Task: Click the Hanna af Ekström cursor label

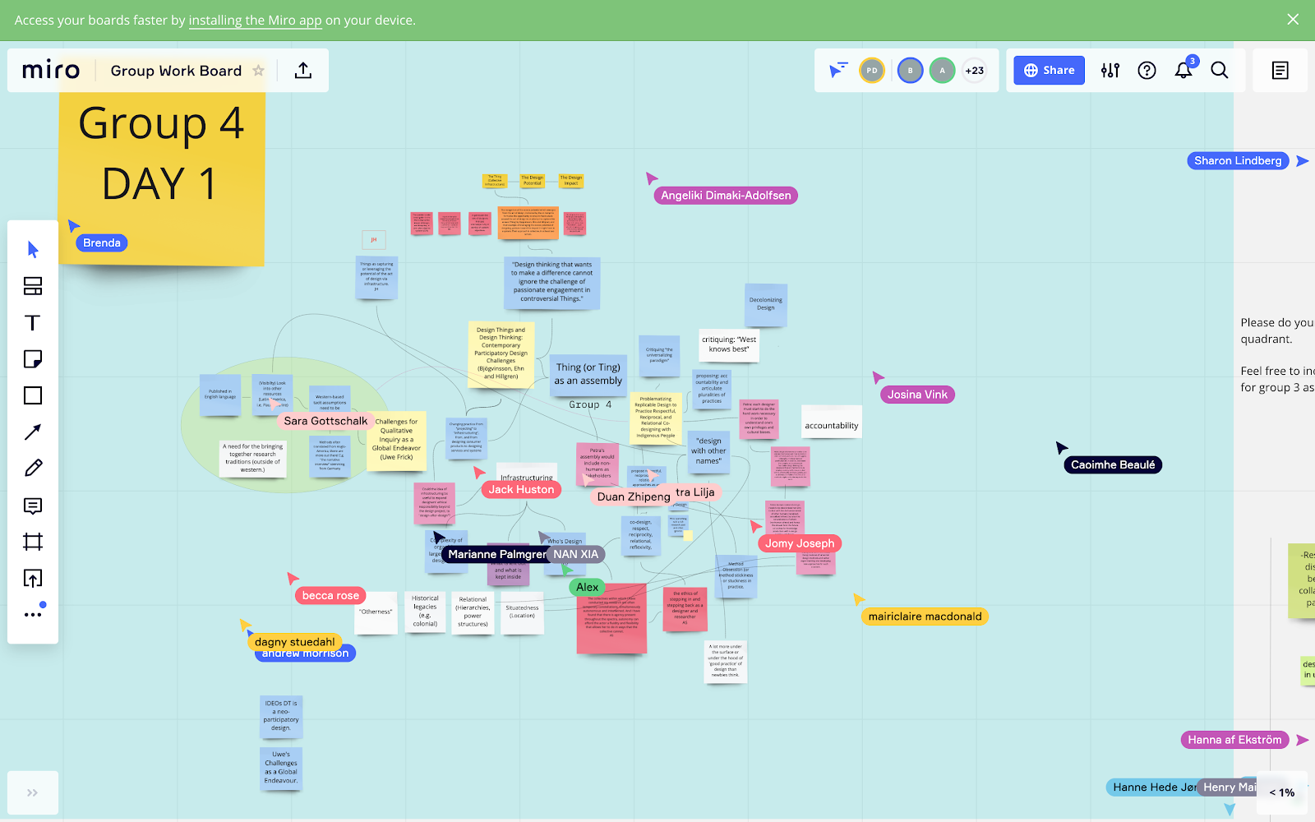Action: pos(1234,740)
